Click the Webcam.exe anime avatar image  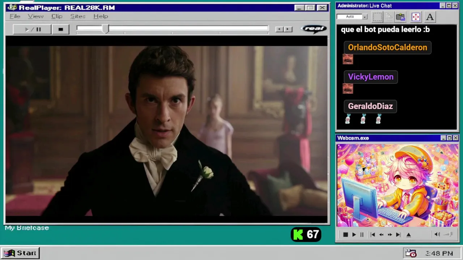(398, 186)
